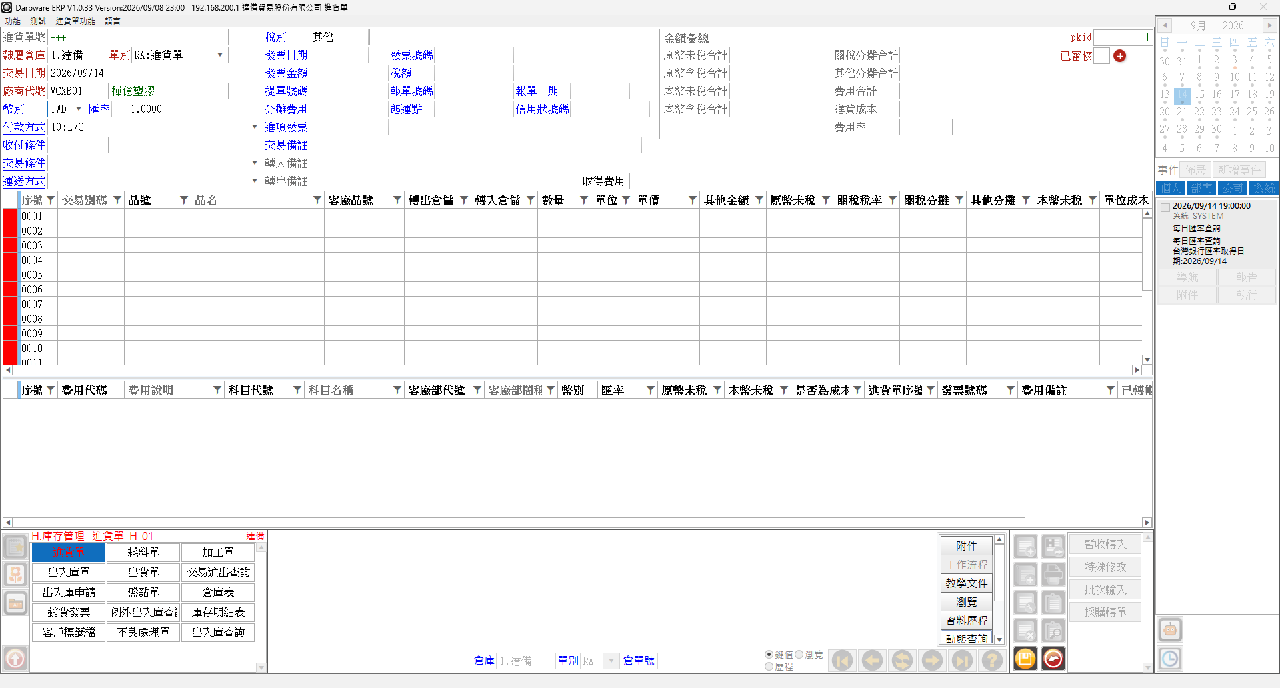The image size is (1280, 688).
Task: Click the printer icon
Action: 1053,575
